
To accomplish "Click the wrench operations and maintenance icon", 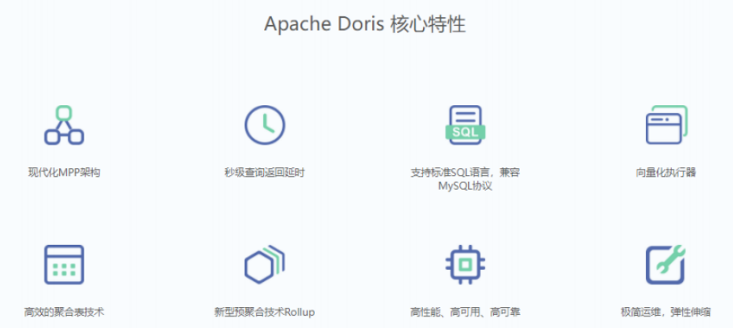I will pos(666,264).
